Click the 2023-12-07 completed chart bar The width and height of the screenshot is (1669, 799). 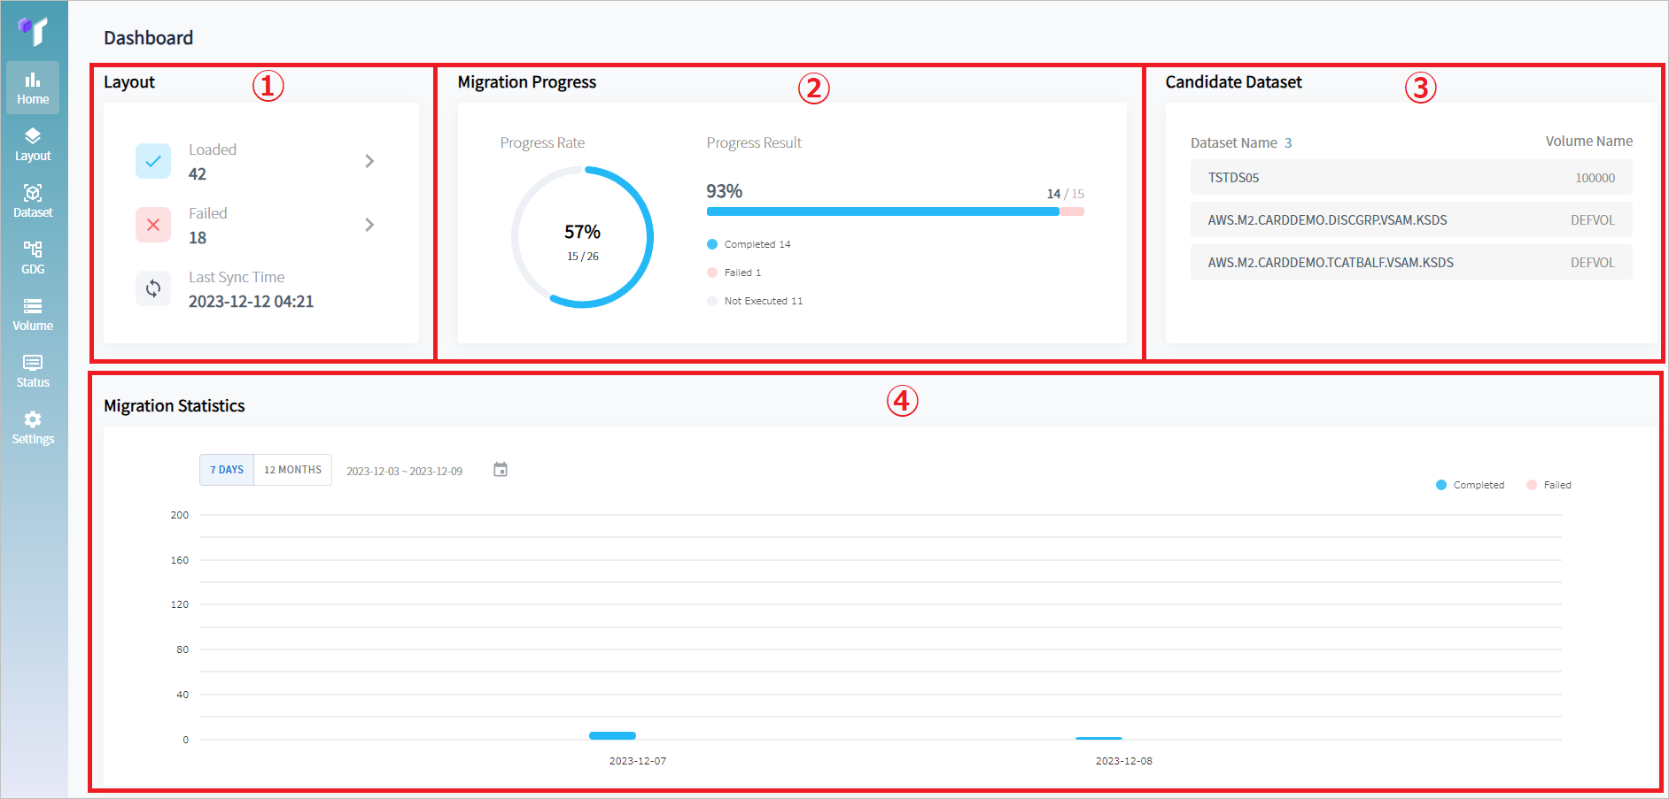612,735
